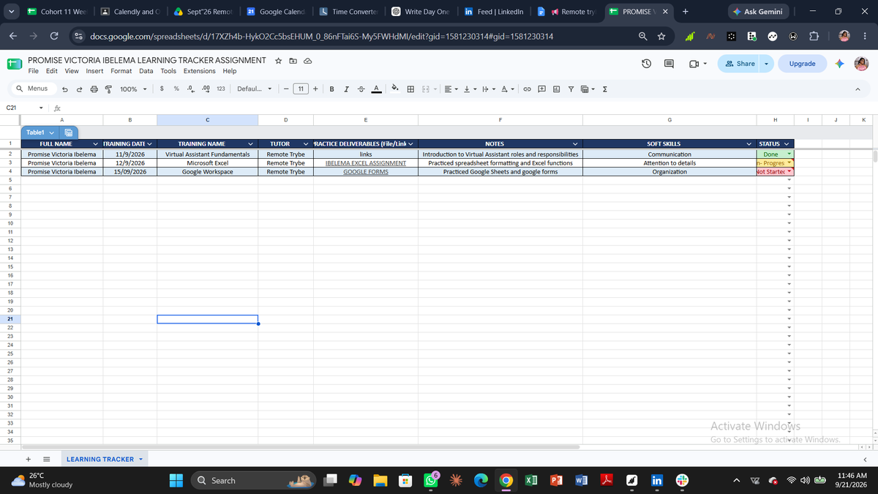878x494 pixels.
Task: Expand the Table1 name dropdown
Action: pos(51,132)
